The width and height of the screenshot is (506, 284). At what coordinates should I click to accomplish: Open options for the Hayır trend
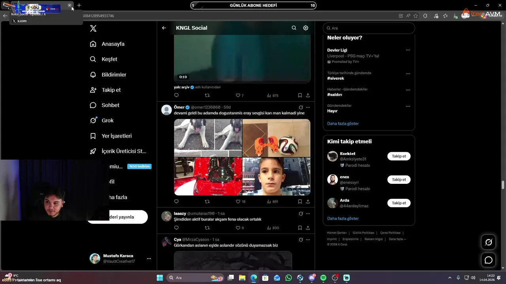pos(408,106)
